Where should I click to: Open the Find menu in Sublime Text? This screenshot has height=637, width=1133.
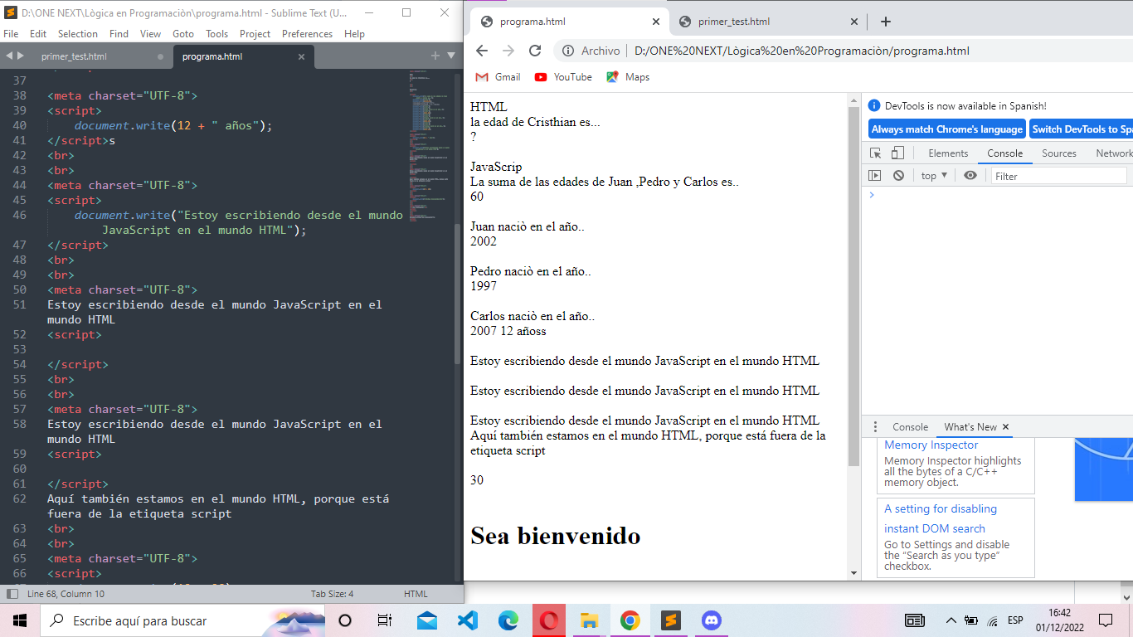[x=119, y=34]
